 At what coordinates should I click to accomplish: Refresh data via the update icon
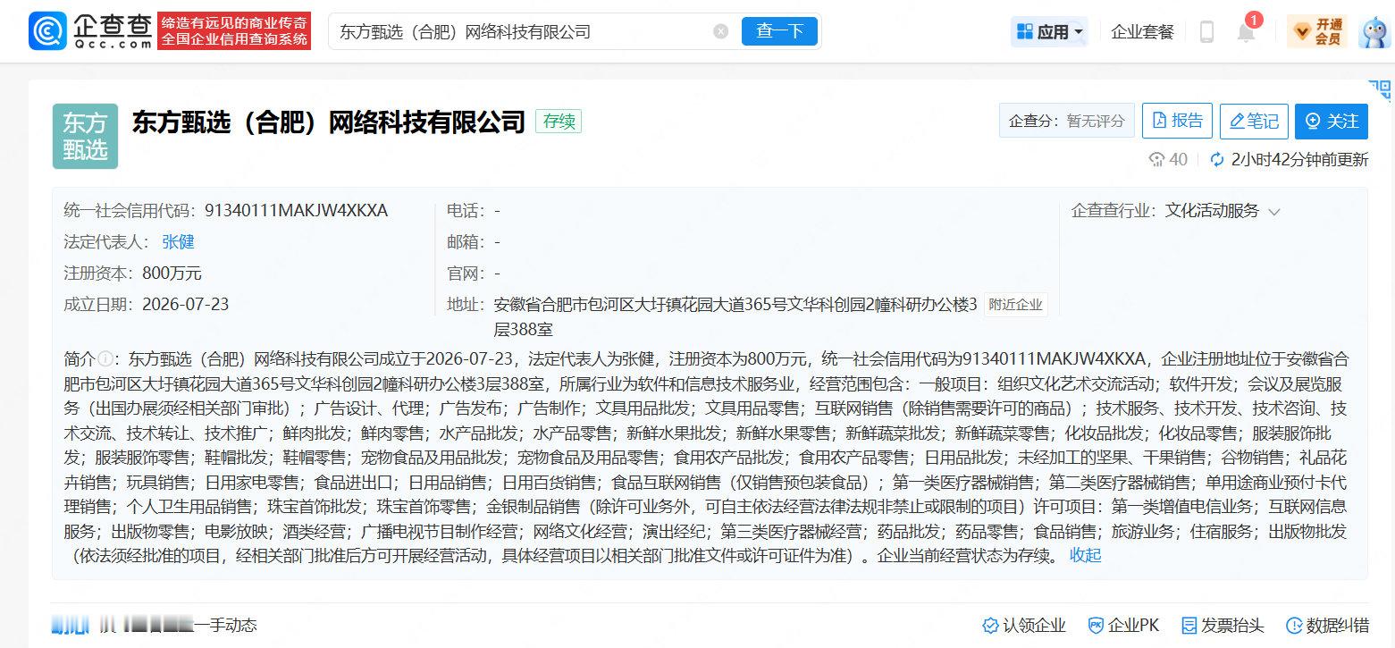pos(1216,159)
